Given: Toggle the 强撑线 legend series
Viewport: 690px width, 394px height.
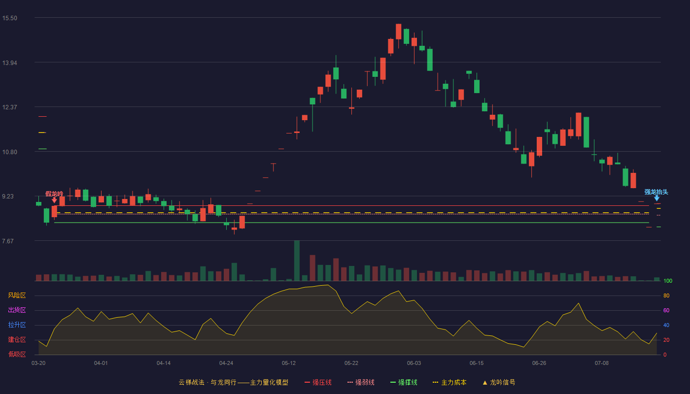Looking at the screenshot, I should (404, 382).
